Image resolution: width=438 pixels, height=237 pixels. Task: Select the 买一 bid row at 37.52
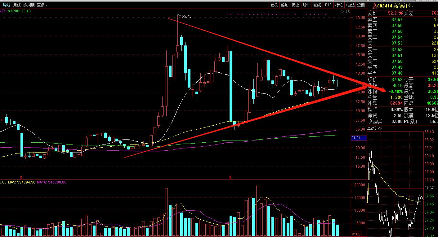(403, 50)
